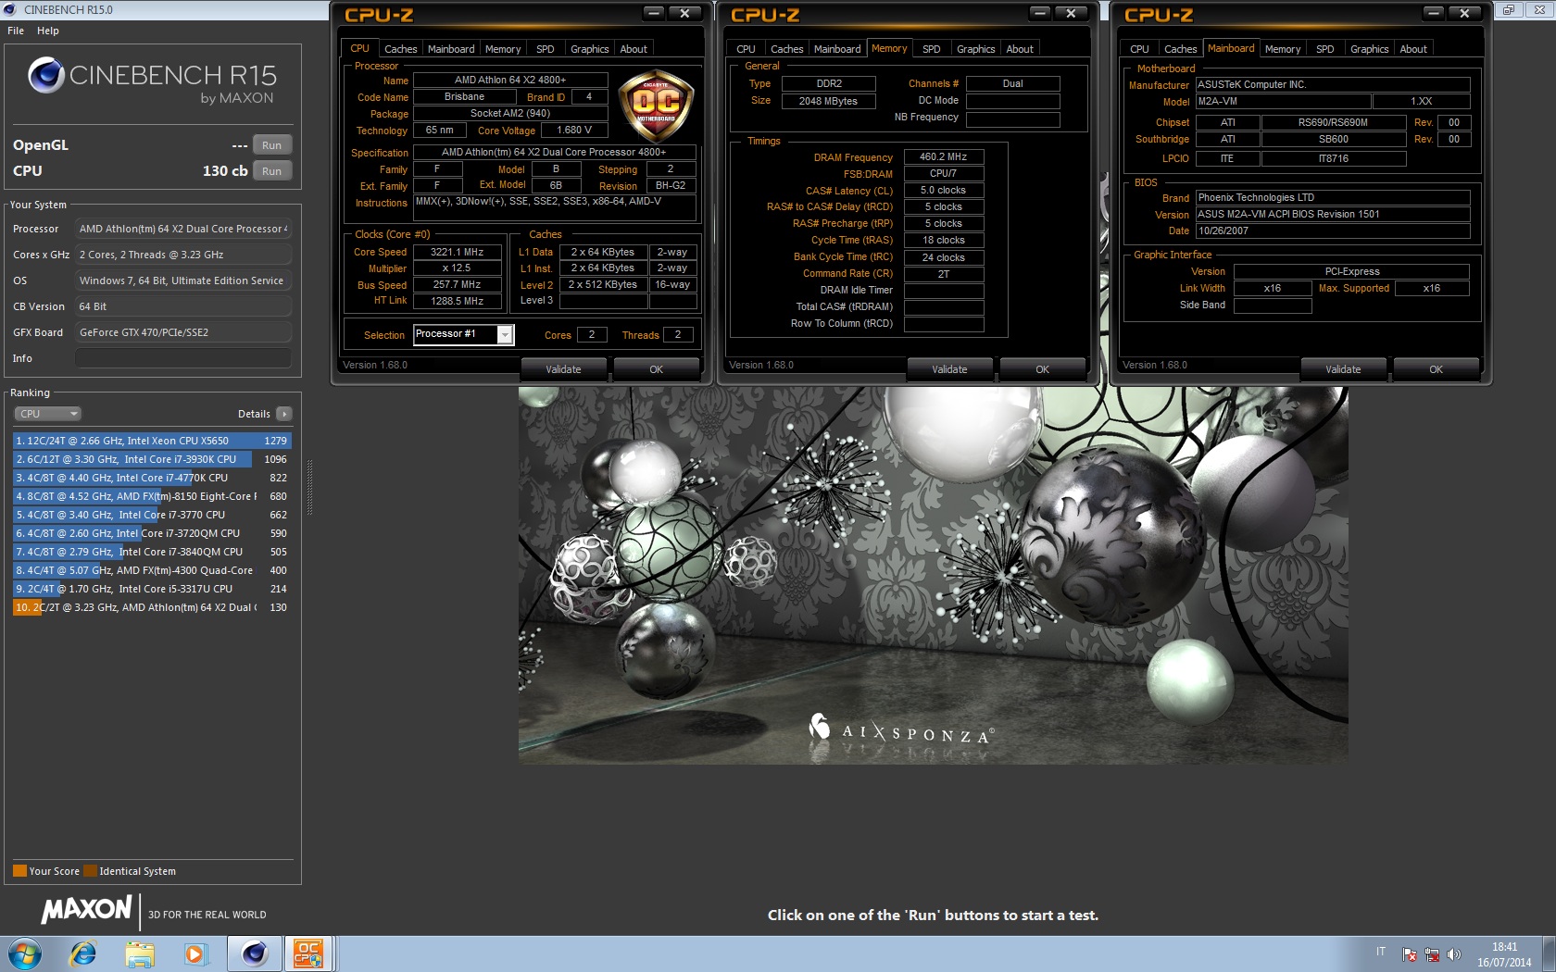Click the Cinebench title bar icon
This screenshot has height=972, width=1556.
10,9
